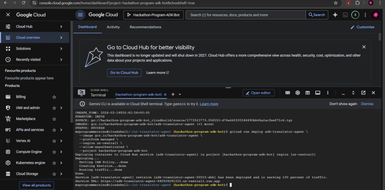Image resolution: width=385 pixels, height=190 pixels.
Task: Click the Marketplace cart icon
Action: (8, 119)
